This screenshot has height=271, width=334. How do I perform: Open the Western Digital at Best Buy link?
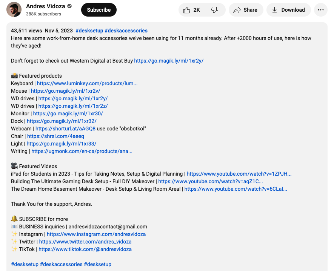pyautogui.click(x=169, y=61)
